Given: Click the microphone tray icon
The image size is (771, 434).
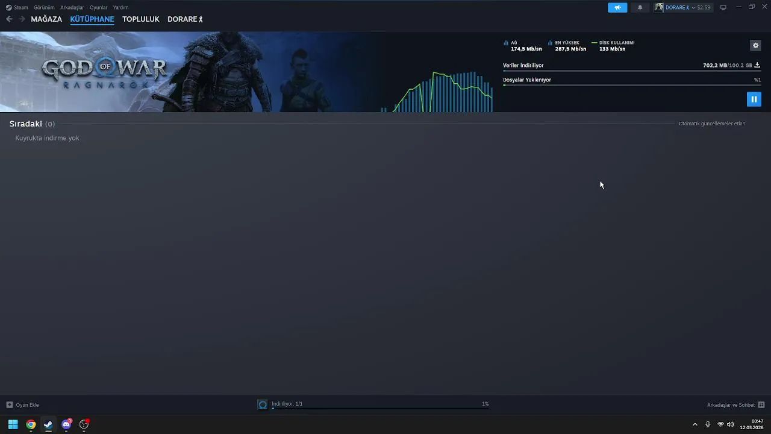Looking at the screenshot, I should pyautogui.click(x=708, y=424).
